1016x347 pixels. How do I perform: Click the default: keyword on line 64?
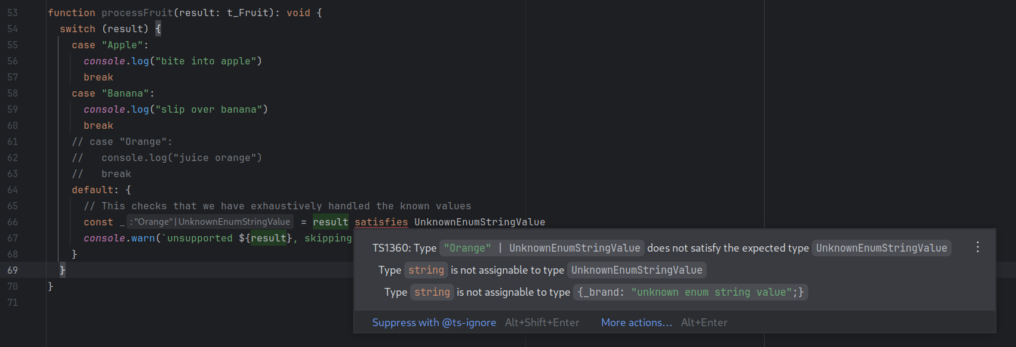[95, 190]
